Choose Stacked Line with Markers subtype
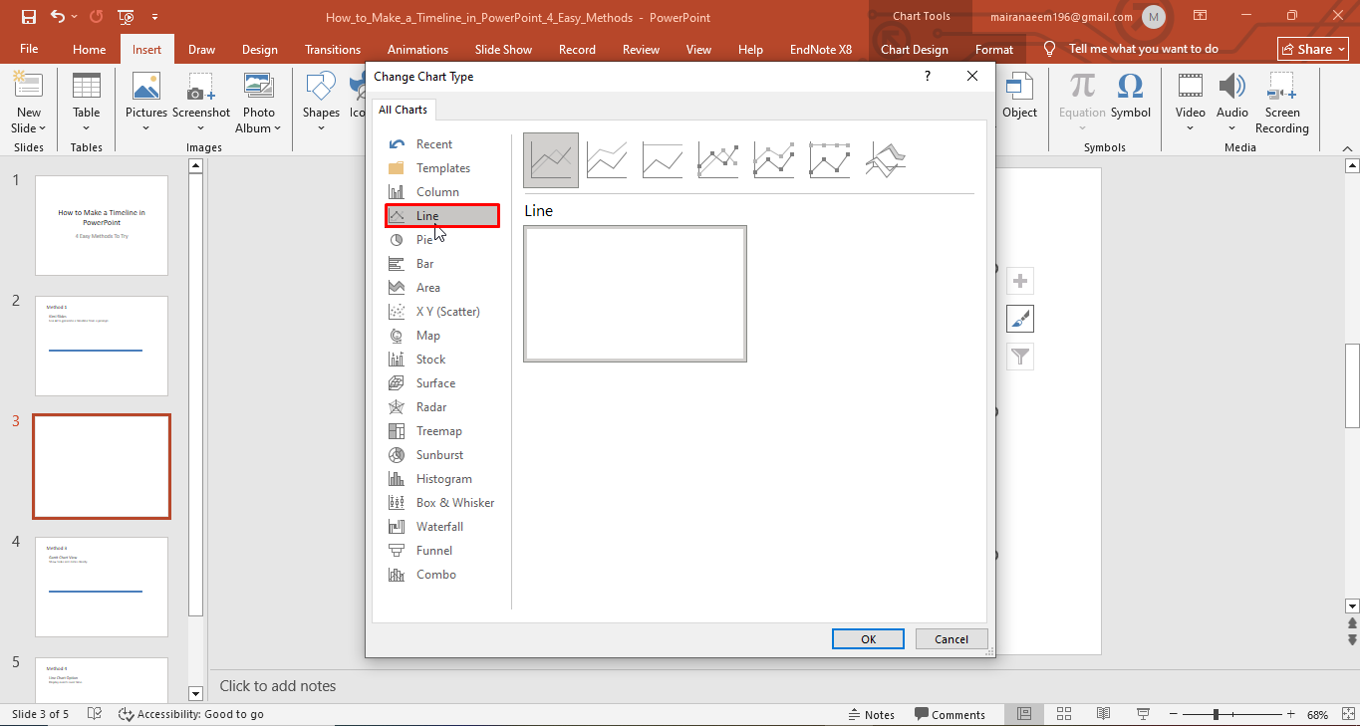 pyautogui.click(x=774, y=159)
